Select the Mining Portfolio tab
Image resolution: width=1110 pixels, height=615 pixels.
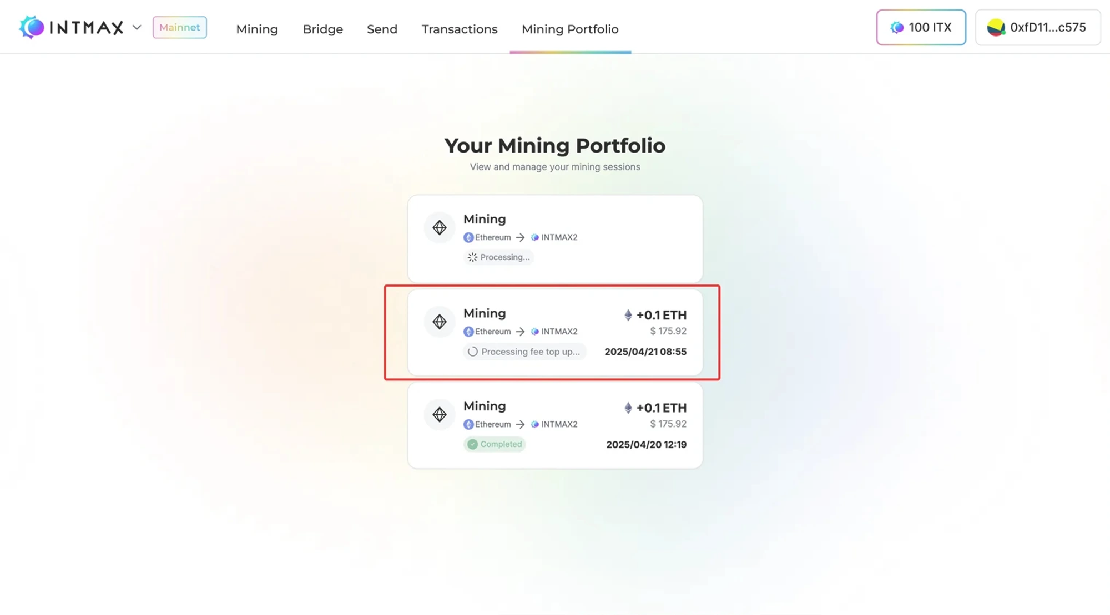[x=569, y=29]
